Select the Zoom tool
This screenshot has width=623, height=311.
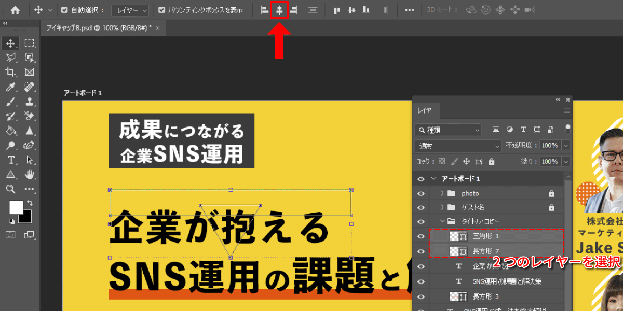point(10,189)
